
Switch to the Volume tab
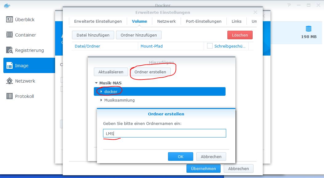pyautogui.click(x=139, y=21)
